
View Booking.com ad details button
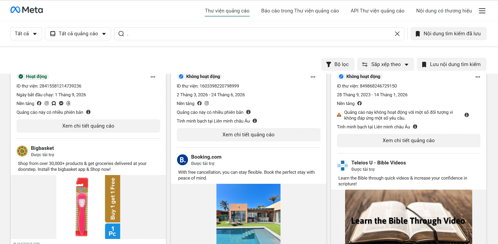pos(248,135)
